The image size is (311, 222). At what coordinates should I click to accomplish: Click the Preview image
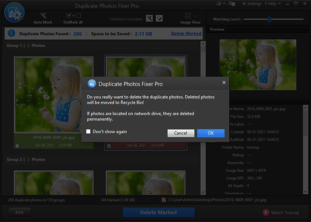coord(258,65)
